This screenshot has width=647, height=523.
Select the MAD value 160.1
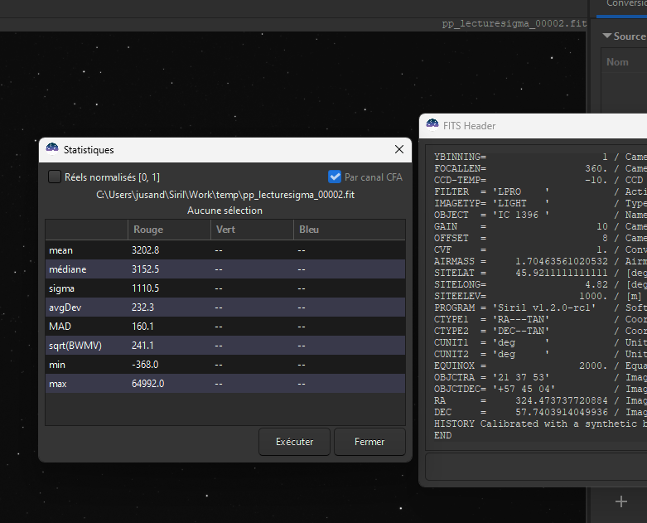point(142,326)
